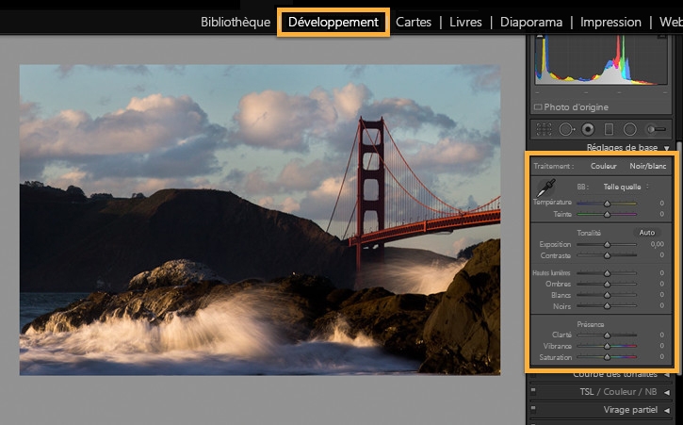Click the Contraste slider handle
The image size is (683, 425).
click(607, 256)
